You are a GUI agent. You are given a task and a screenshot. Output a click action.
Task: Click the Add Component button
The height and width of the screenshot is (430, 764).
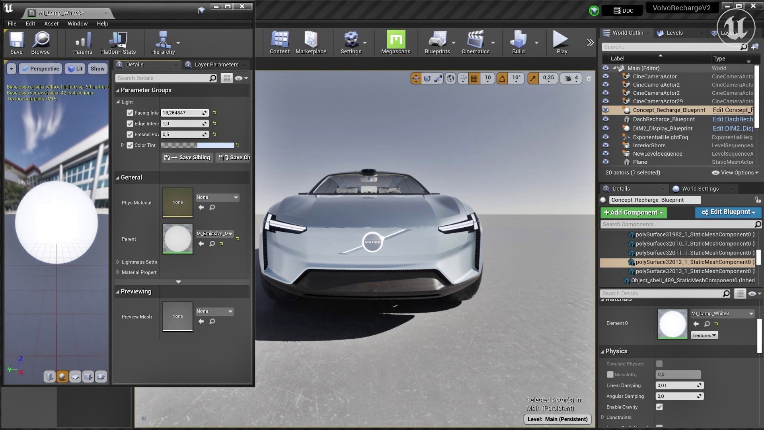(633, 213)
